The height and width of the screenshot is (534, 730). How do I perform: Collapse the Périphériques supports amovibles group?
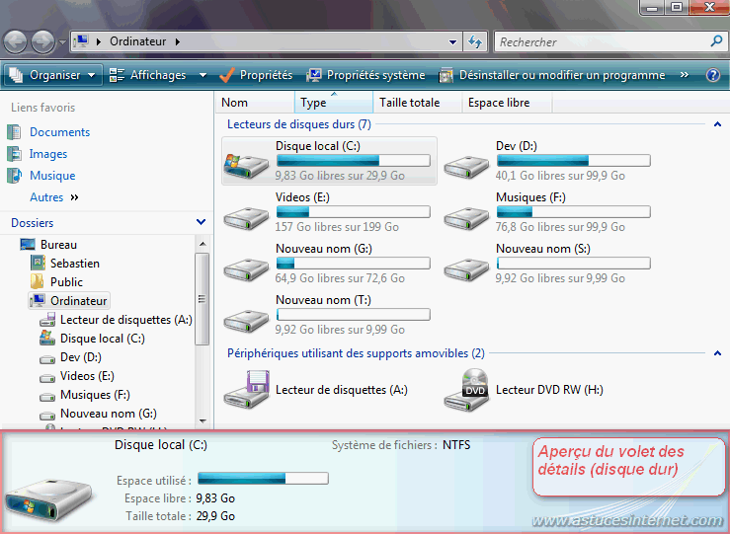(717, 353)
